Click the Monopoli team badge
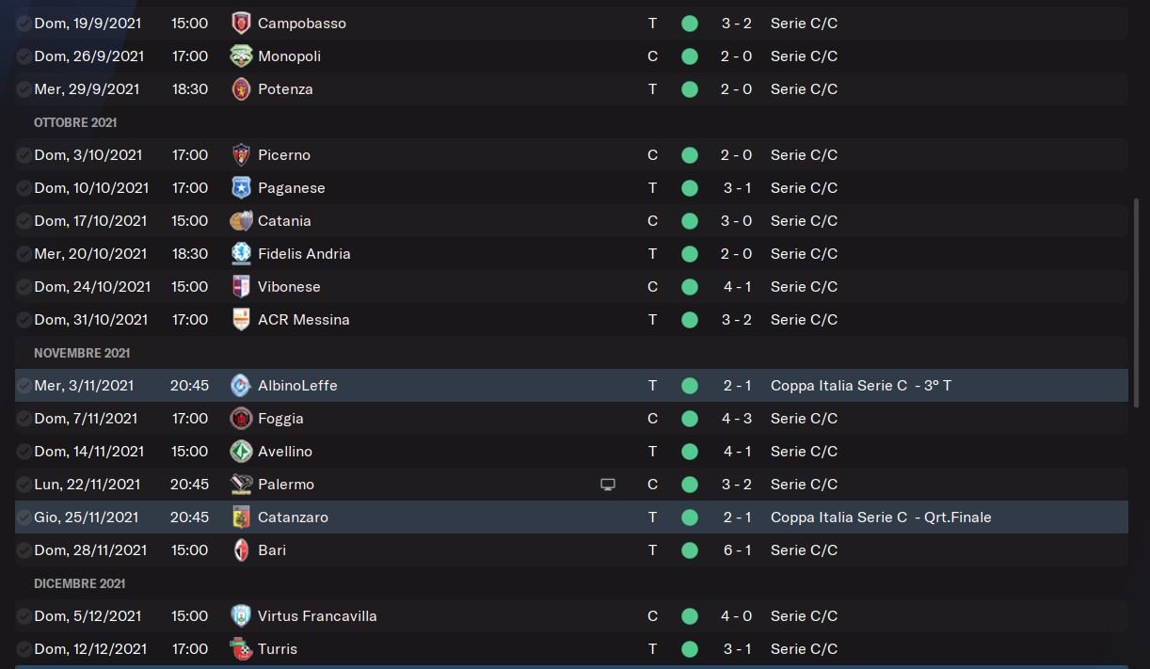This screenshot has width=1150, height=669. click(241, 56)
